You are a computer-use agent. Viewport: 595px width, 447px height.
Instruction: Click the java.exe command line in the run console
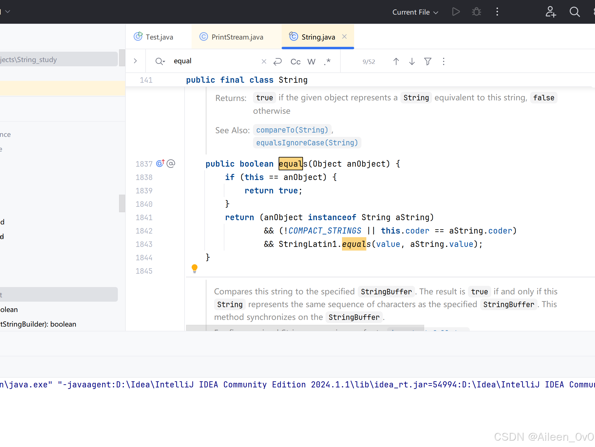click(x=297, y=385)
